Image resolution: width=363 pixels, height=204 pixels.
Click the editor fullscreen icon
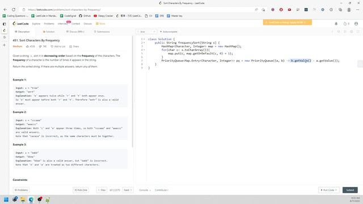click(358, 32)
